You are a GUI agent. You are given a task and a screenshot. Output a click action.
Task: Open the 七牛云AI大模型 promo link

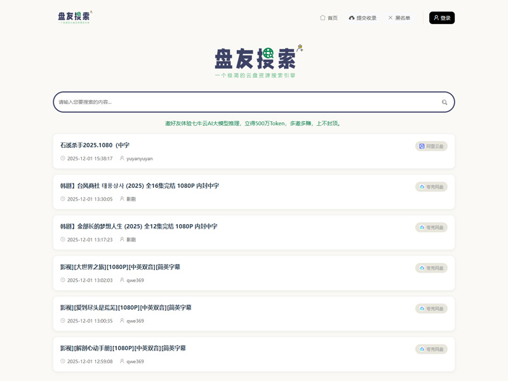click(254, 122)
